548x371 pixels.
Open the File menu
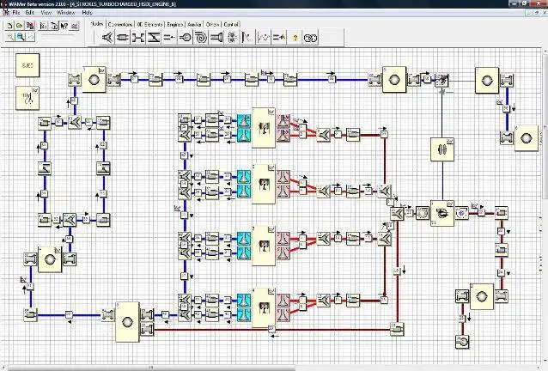tap(16, 13)
